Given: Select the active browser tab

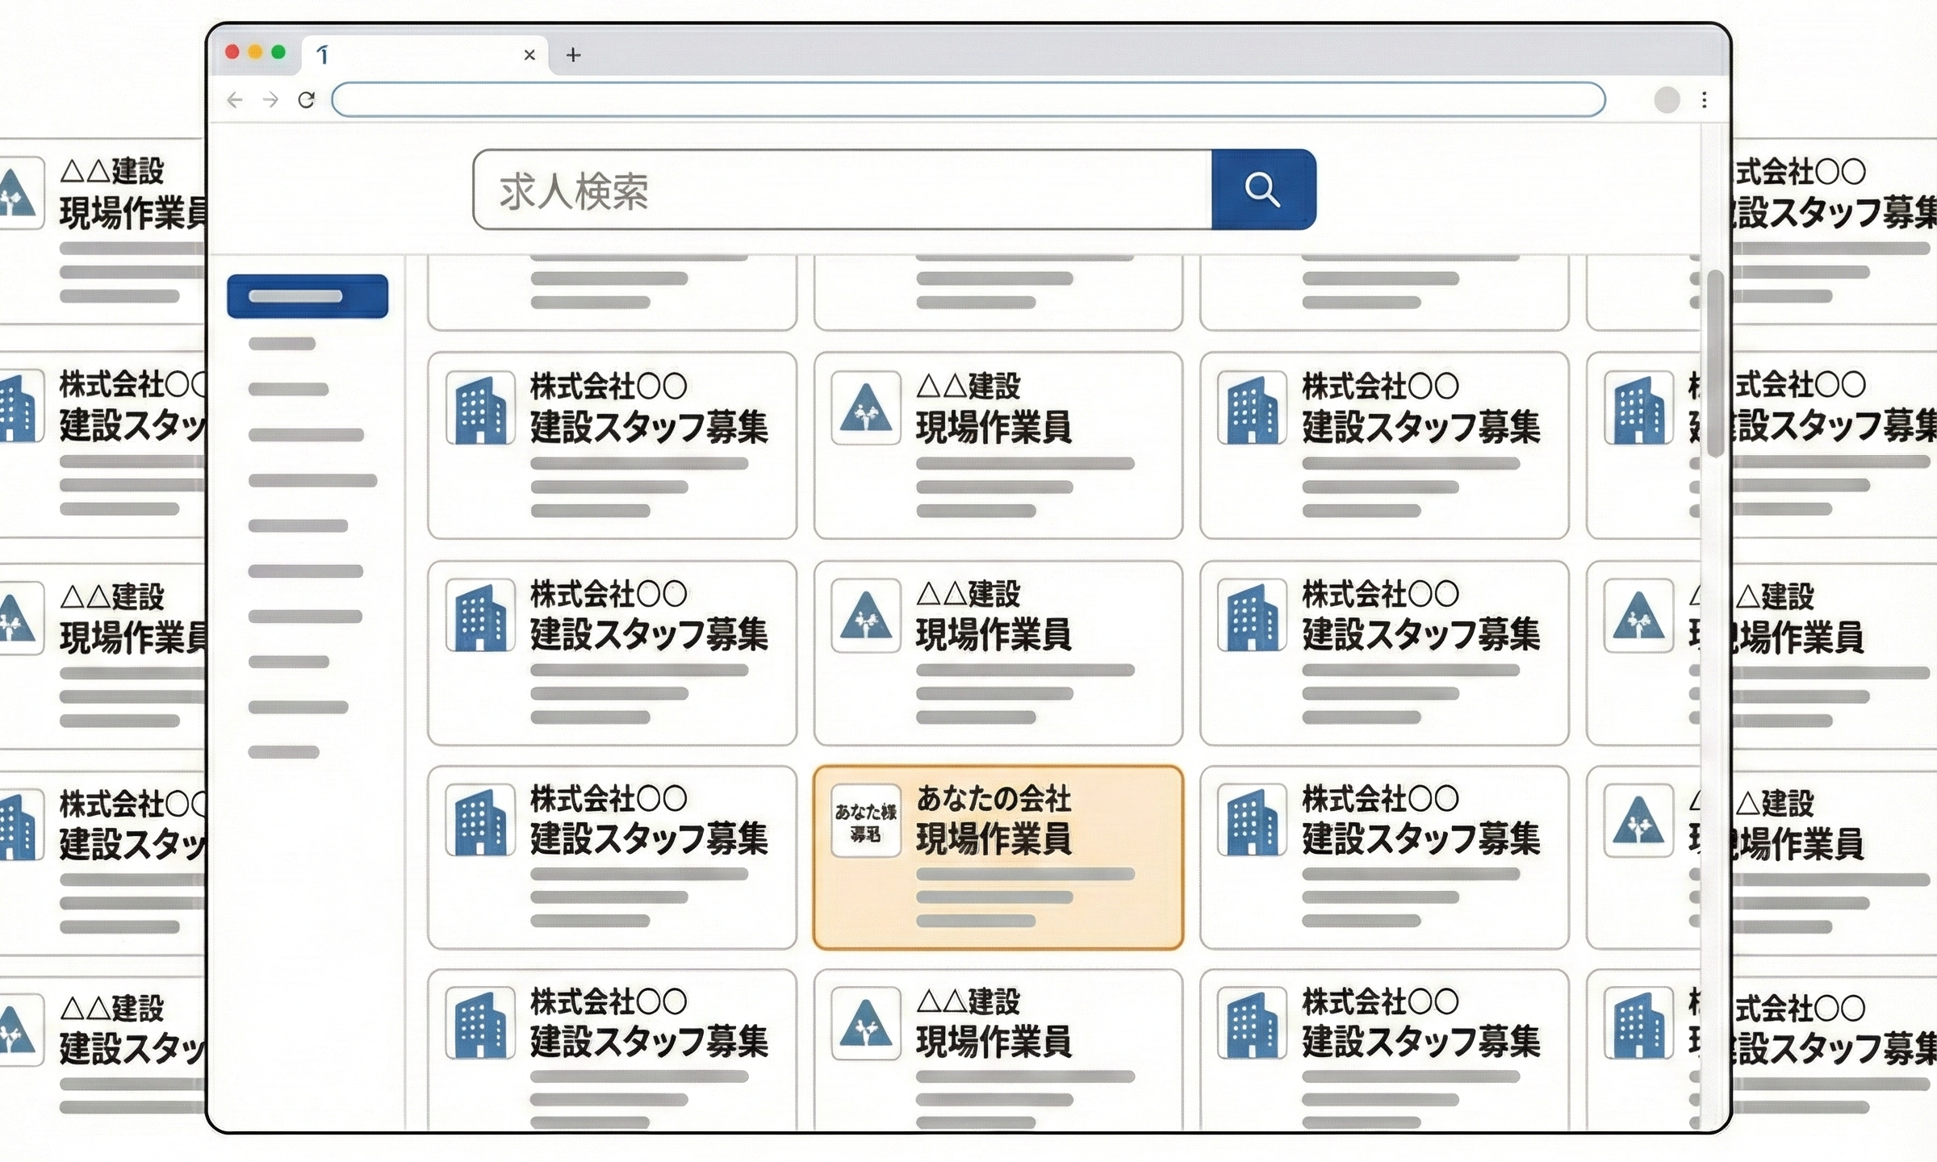Looking at the screenshot, I should (420, 55).
